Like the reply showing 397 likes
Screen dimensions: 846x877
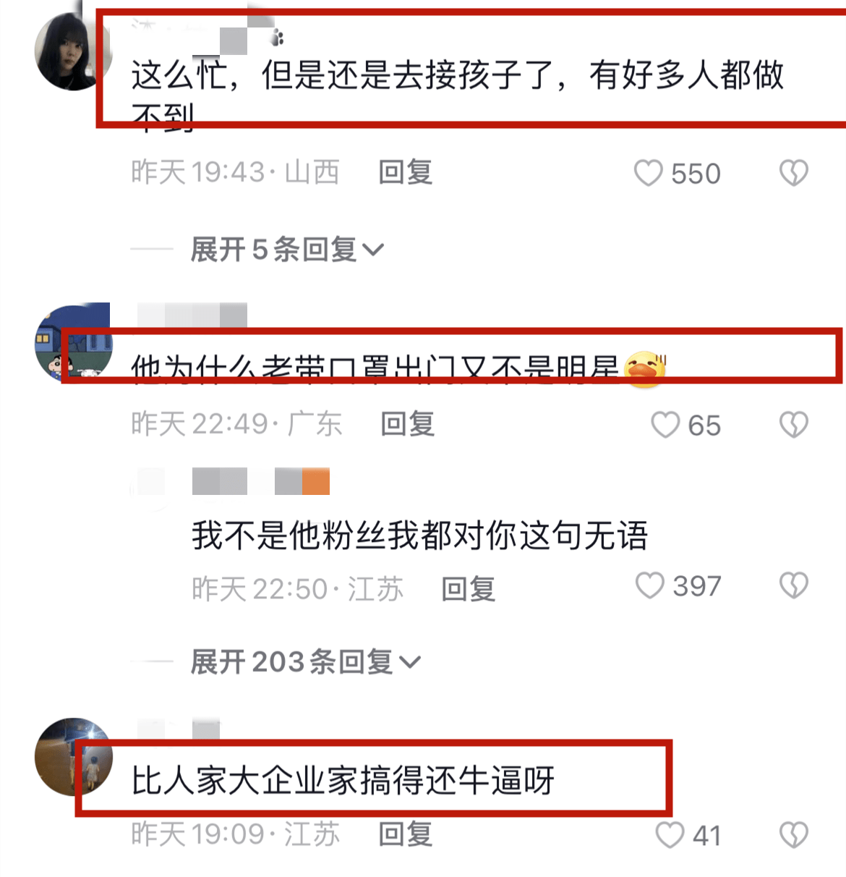pos(649,586)
